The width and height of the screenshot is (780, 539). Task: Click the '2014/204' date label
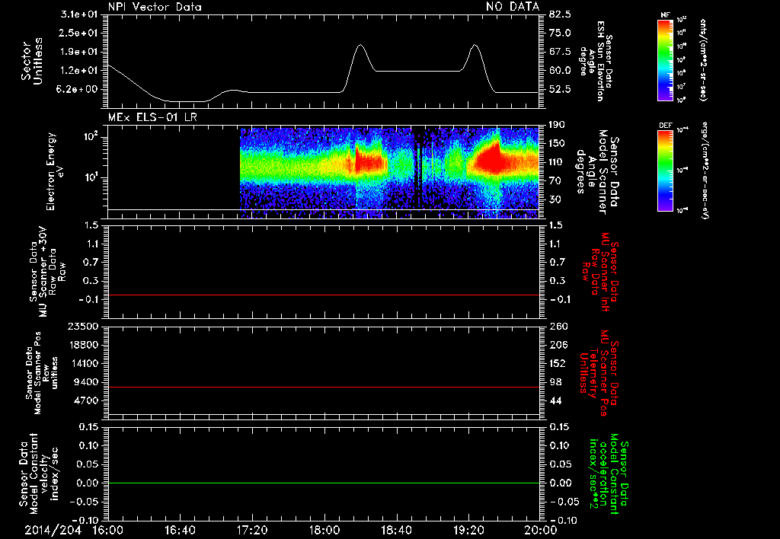(x=53, y=530)
